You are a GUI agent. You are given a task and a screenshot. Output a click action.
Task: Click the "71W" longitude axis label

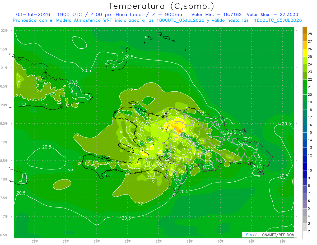pos(189,241)
